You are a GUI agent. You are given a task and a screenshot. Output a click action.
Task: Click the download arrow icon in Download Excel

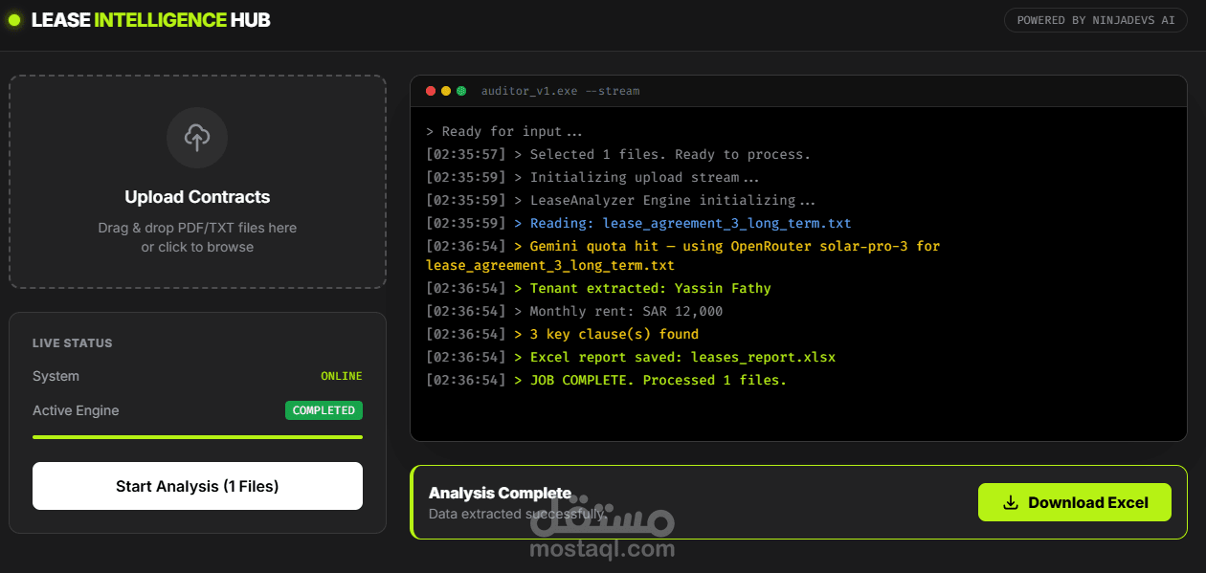[x=1010, y=502]
